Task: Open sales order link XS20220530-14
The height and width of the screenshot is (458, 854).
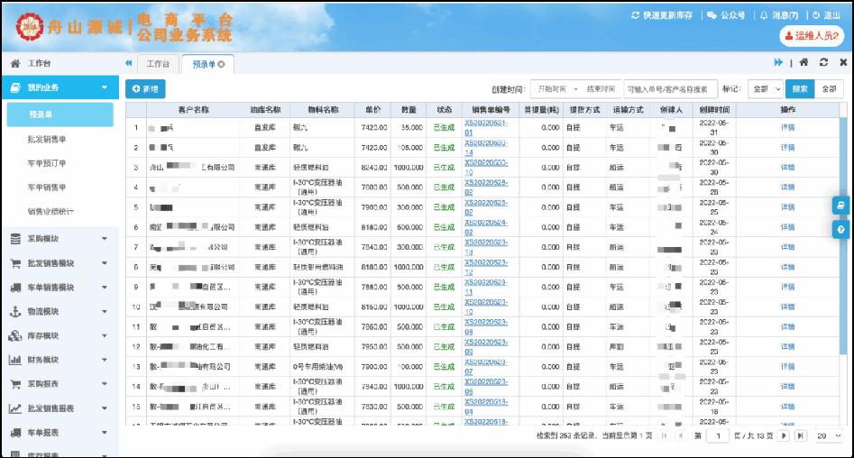Action: coord(486,148)
